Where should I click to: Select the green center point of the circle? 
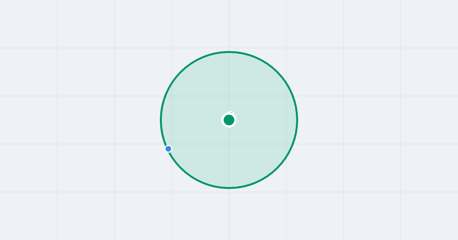click(x=229, y=120)
